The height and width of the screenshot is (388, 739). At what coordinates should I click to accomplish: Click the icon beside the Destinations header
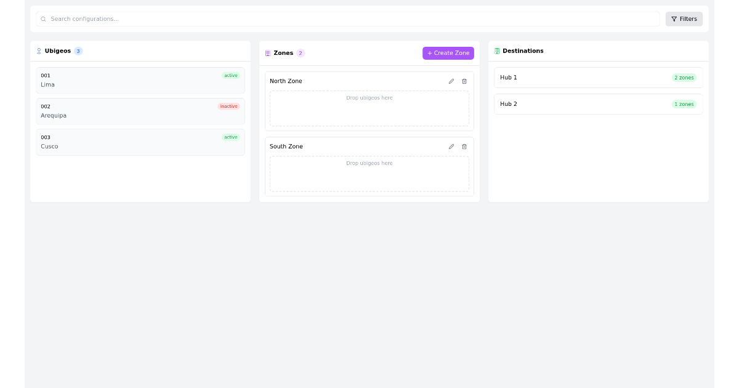tap(498, 51)
